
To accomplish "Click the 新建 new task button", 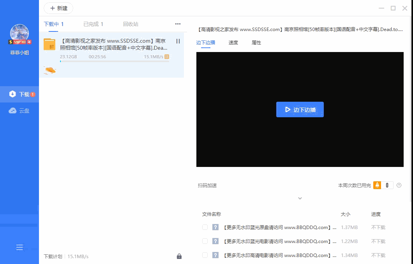I will [x=58, y=8].
